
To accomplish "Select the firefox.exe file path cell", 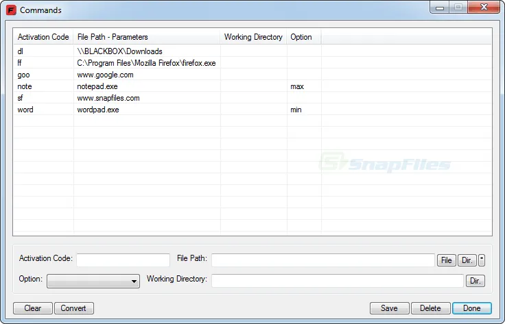I will (146, 63).
